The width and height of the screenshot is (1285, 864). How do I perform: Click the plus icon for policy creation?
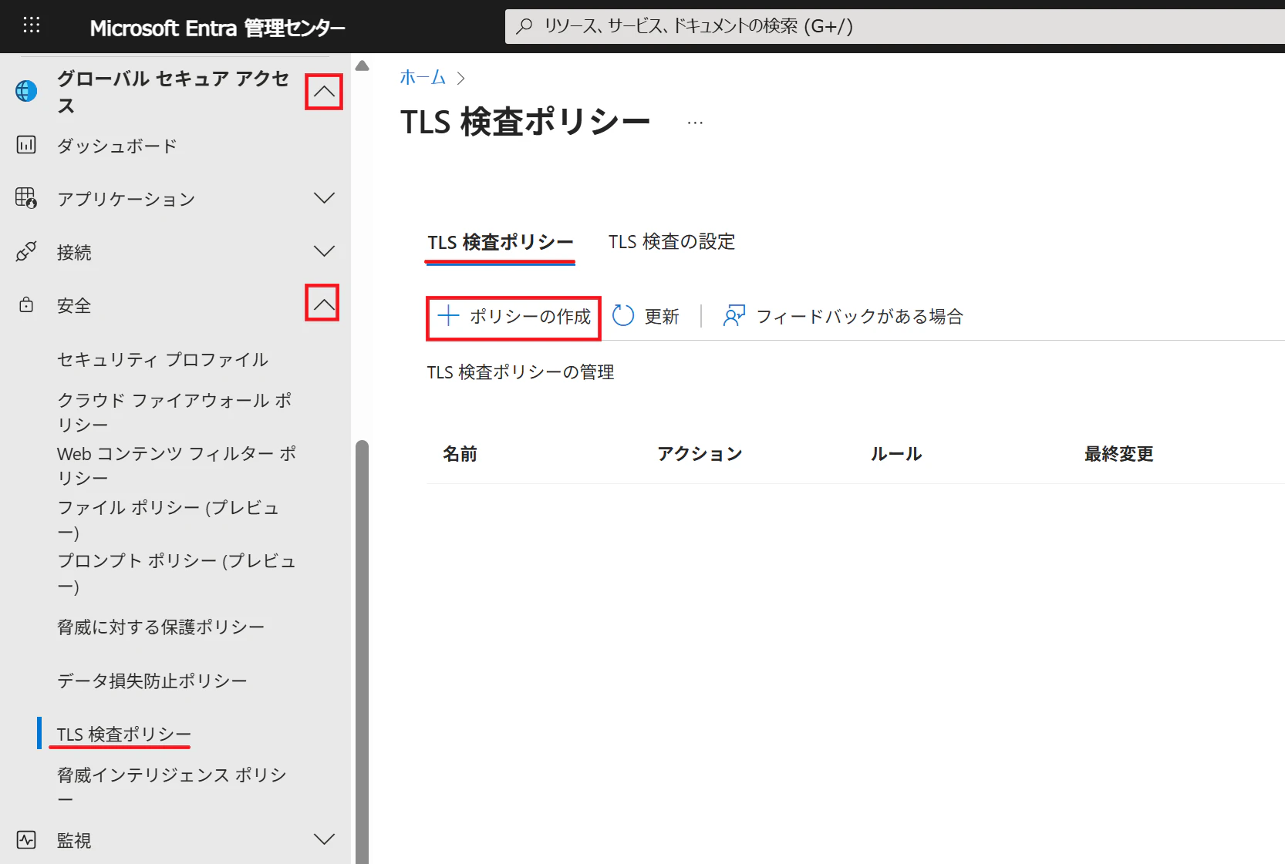(448, 315)
